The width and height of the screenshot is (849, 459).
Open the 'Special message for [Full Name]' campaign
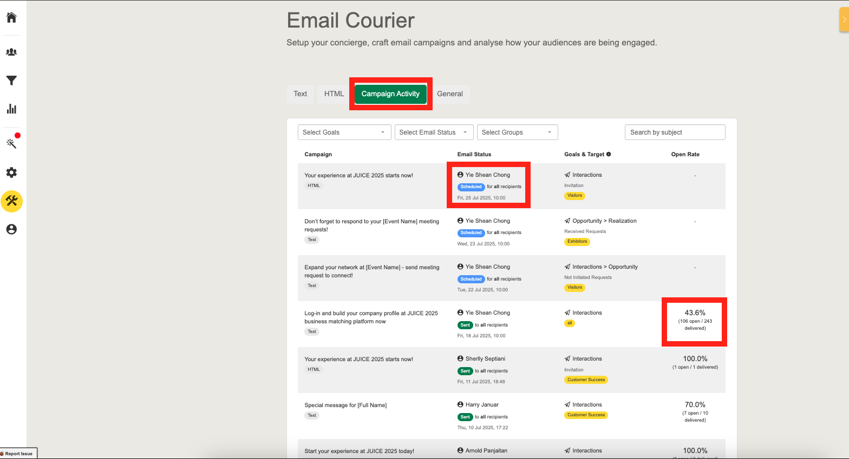coord(345,405)
